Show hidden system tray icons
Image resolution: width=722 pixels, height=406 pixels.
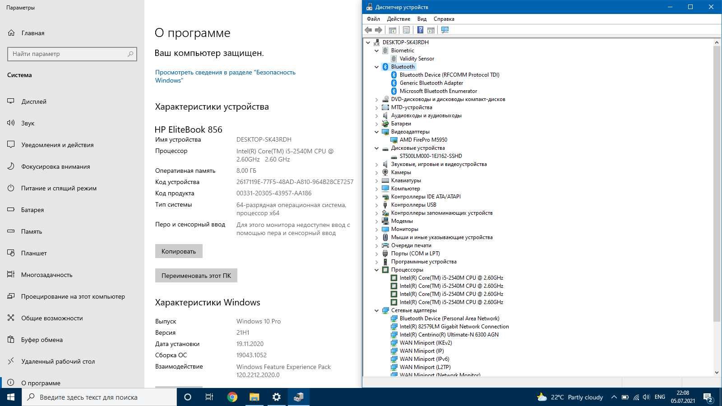coord(614,397)
